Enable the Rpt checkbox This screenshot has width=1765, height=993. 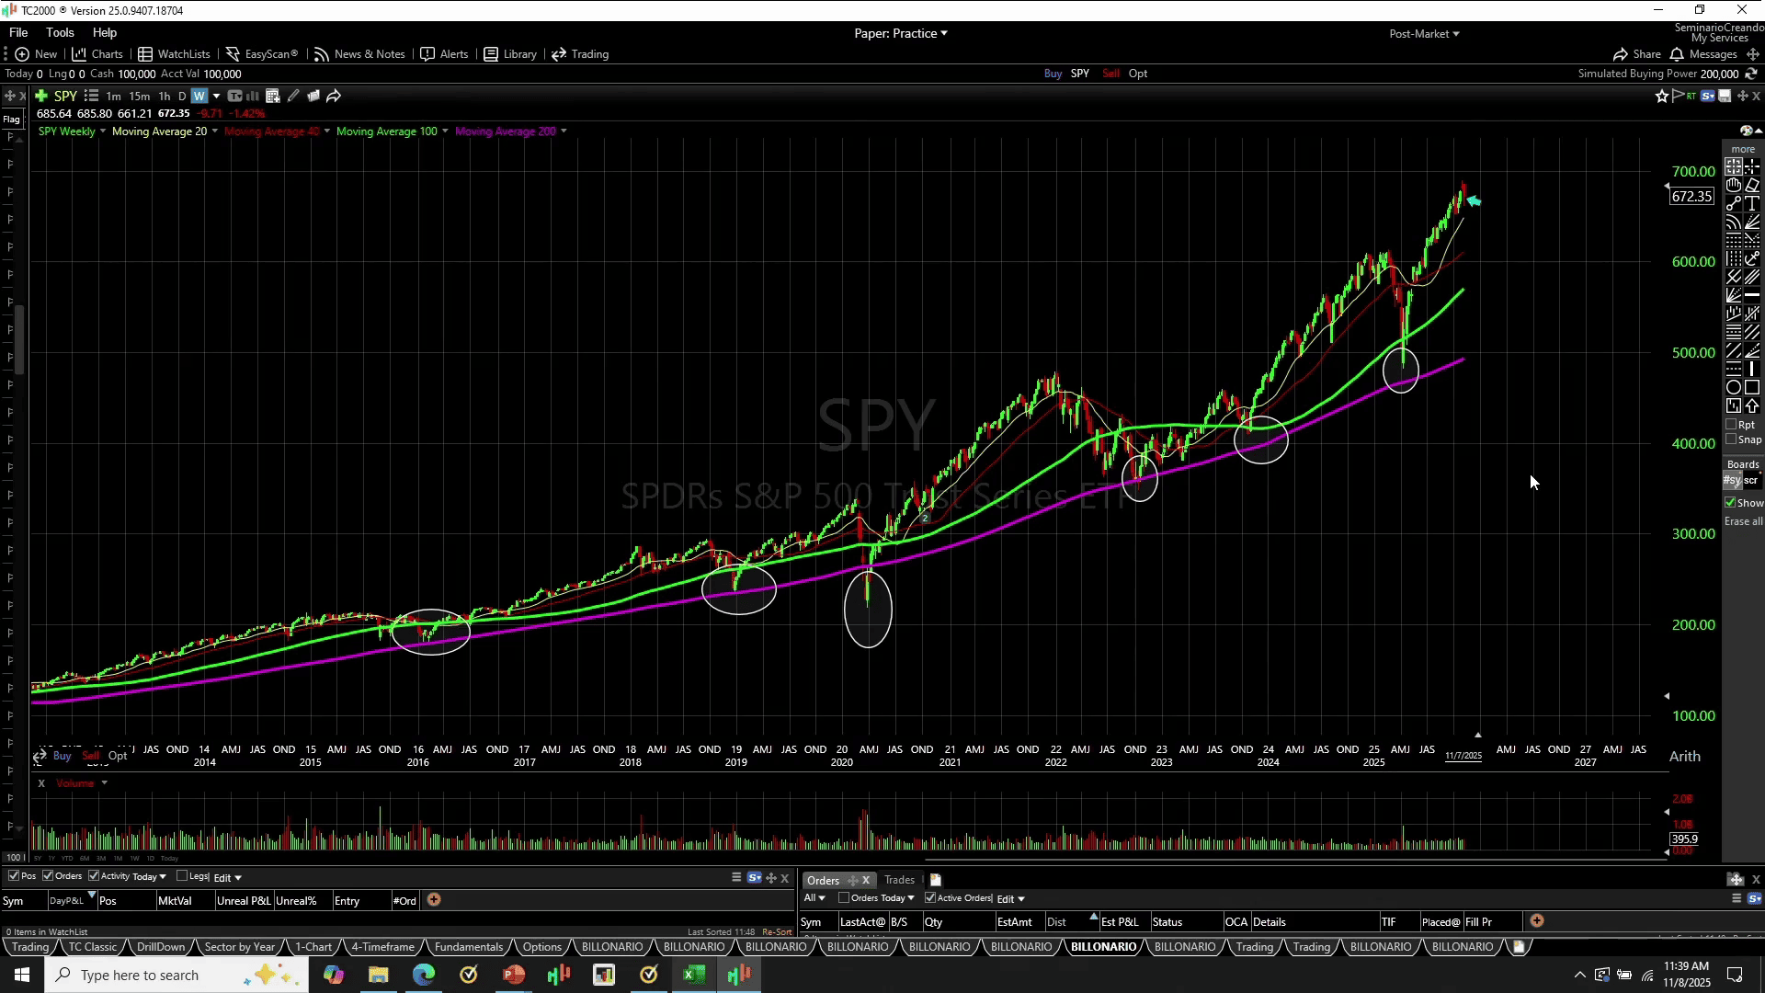1731,425
